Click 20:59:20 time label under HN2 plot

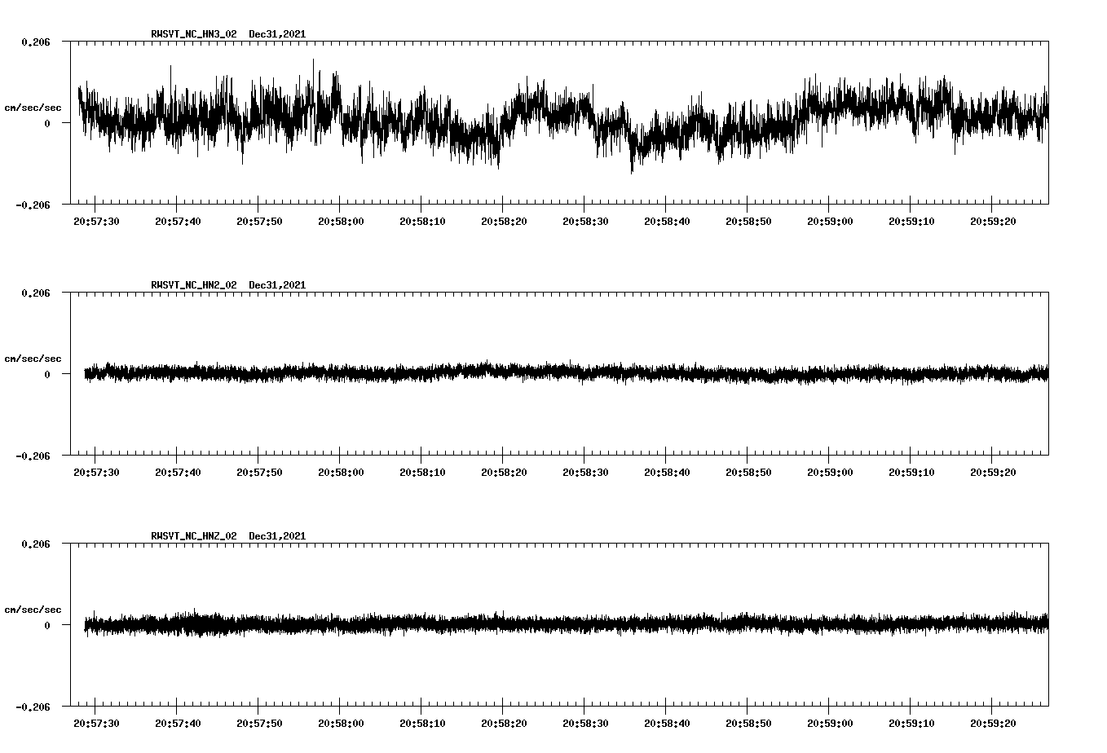(x=994, y=472)
